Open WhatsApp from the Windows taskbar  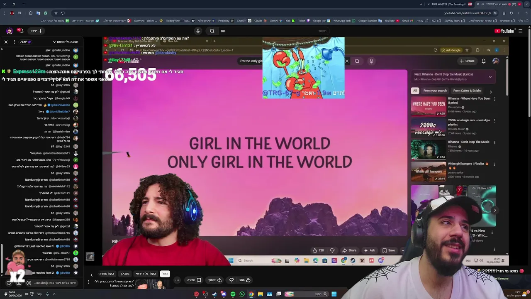(242, 294)
